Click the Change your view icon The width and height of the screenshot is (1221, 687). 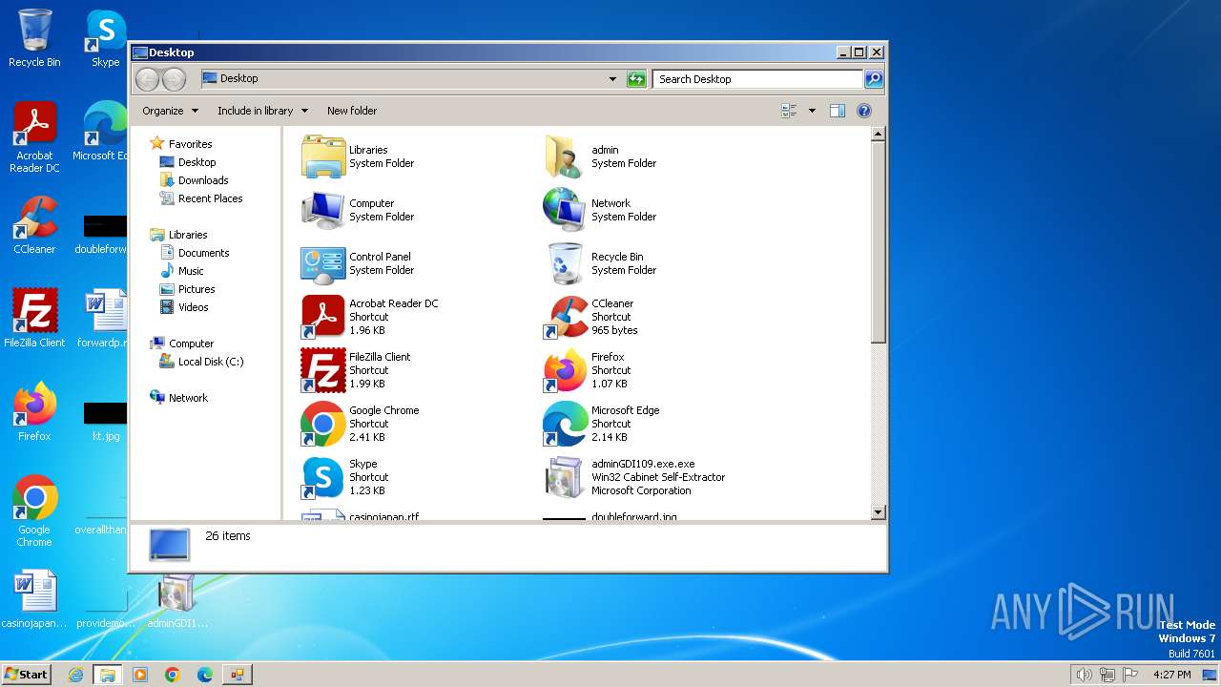coord(790,111)
